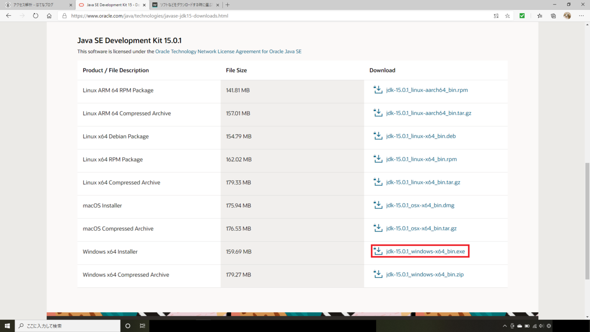Image resolution: width=590 pixels, height=332 pixels.
Task: Click the translate page icon in address bar
Action: [x=496, y=16]
